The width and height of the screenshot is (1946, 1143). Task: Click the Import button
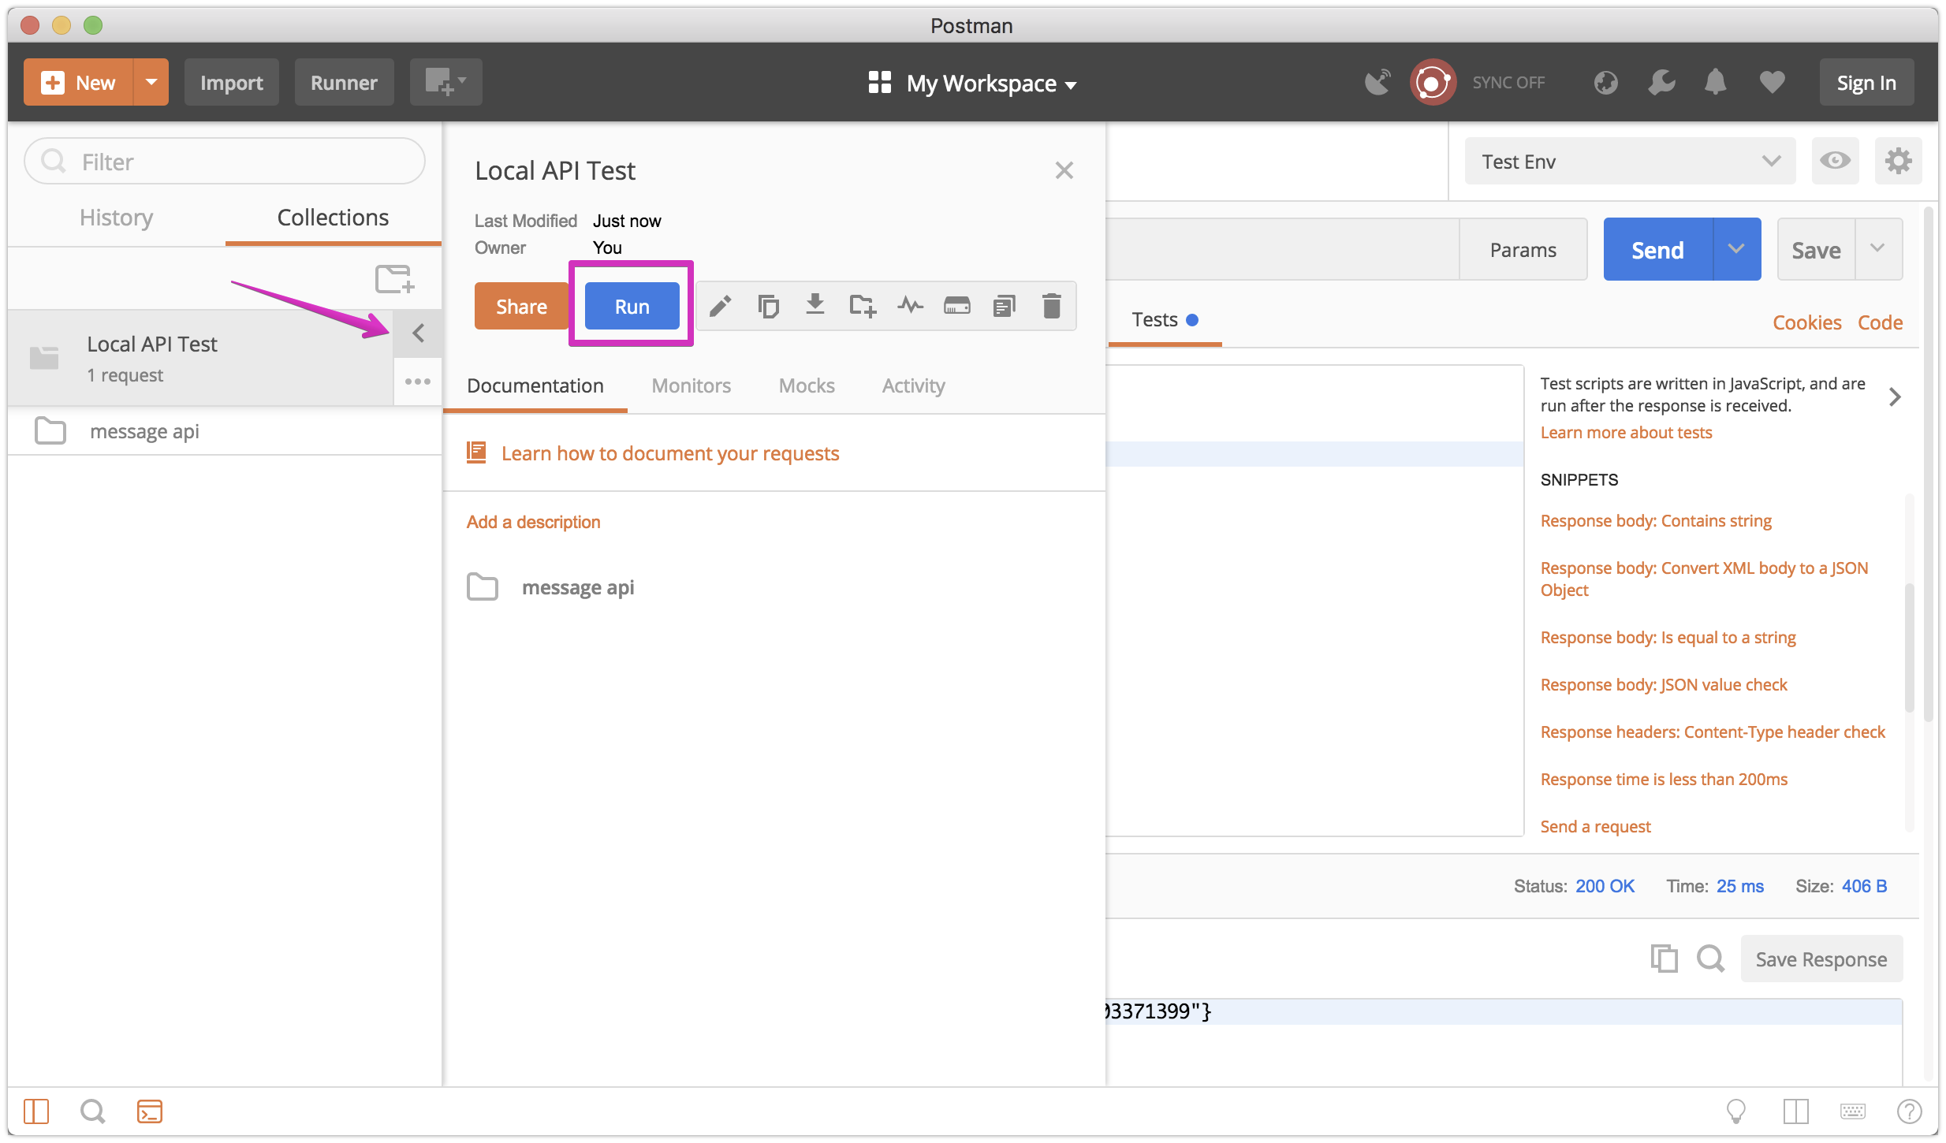point(231,82)
